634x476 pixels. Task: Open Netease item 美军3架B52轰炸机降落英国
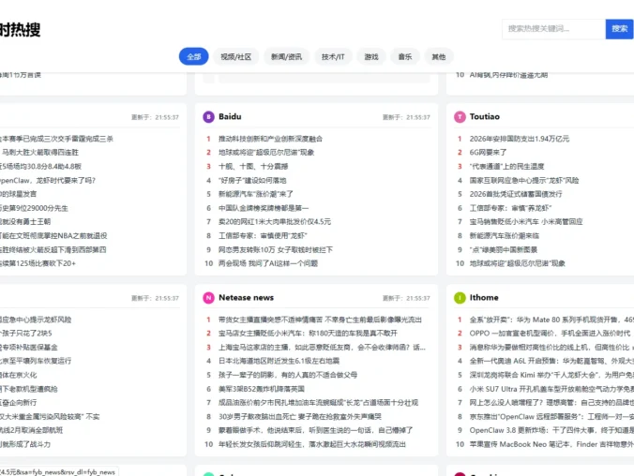[262, 389]
